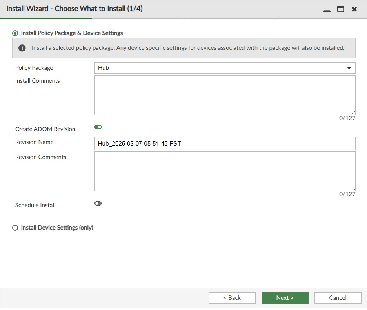Click the Revision Comments resize grip
Screen dimensions: 367x310
(353, 189)
